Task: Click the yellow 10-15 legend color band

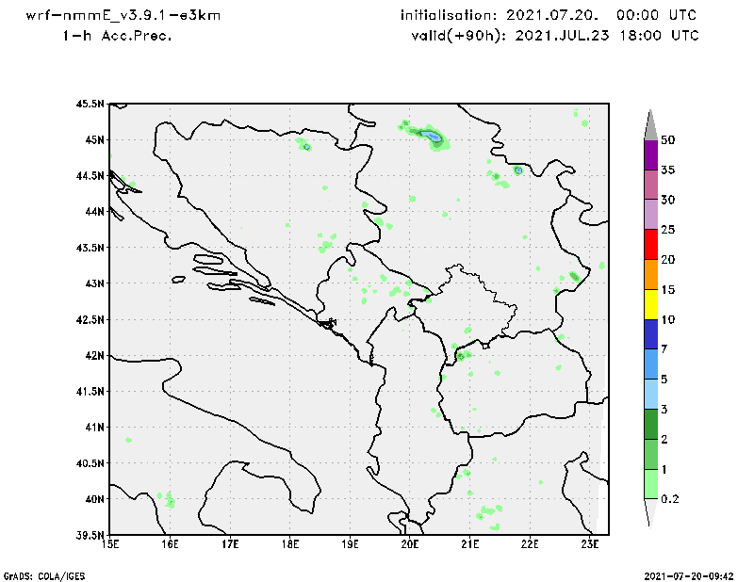Action: [x=650, y=304]
